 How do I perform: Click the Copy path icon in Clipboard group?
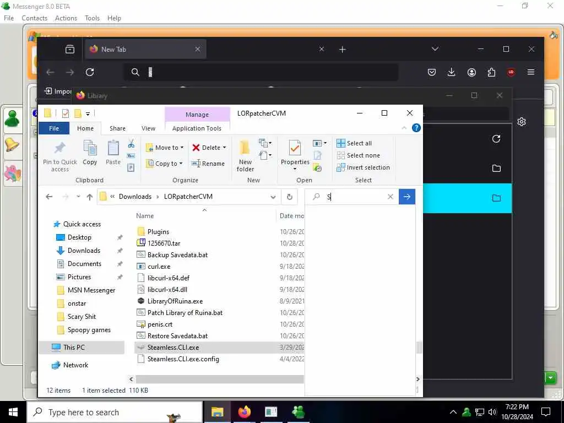point(131,156)
